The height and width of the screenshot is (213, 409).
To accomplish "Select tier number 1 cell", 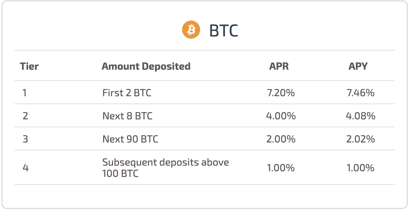I will click(x=25, y=93).
